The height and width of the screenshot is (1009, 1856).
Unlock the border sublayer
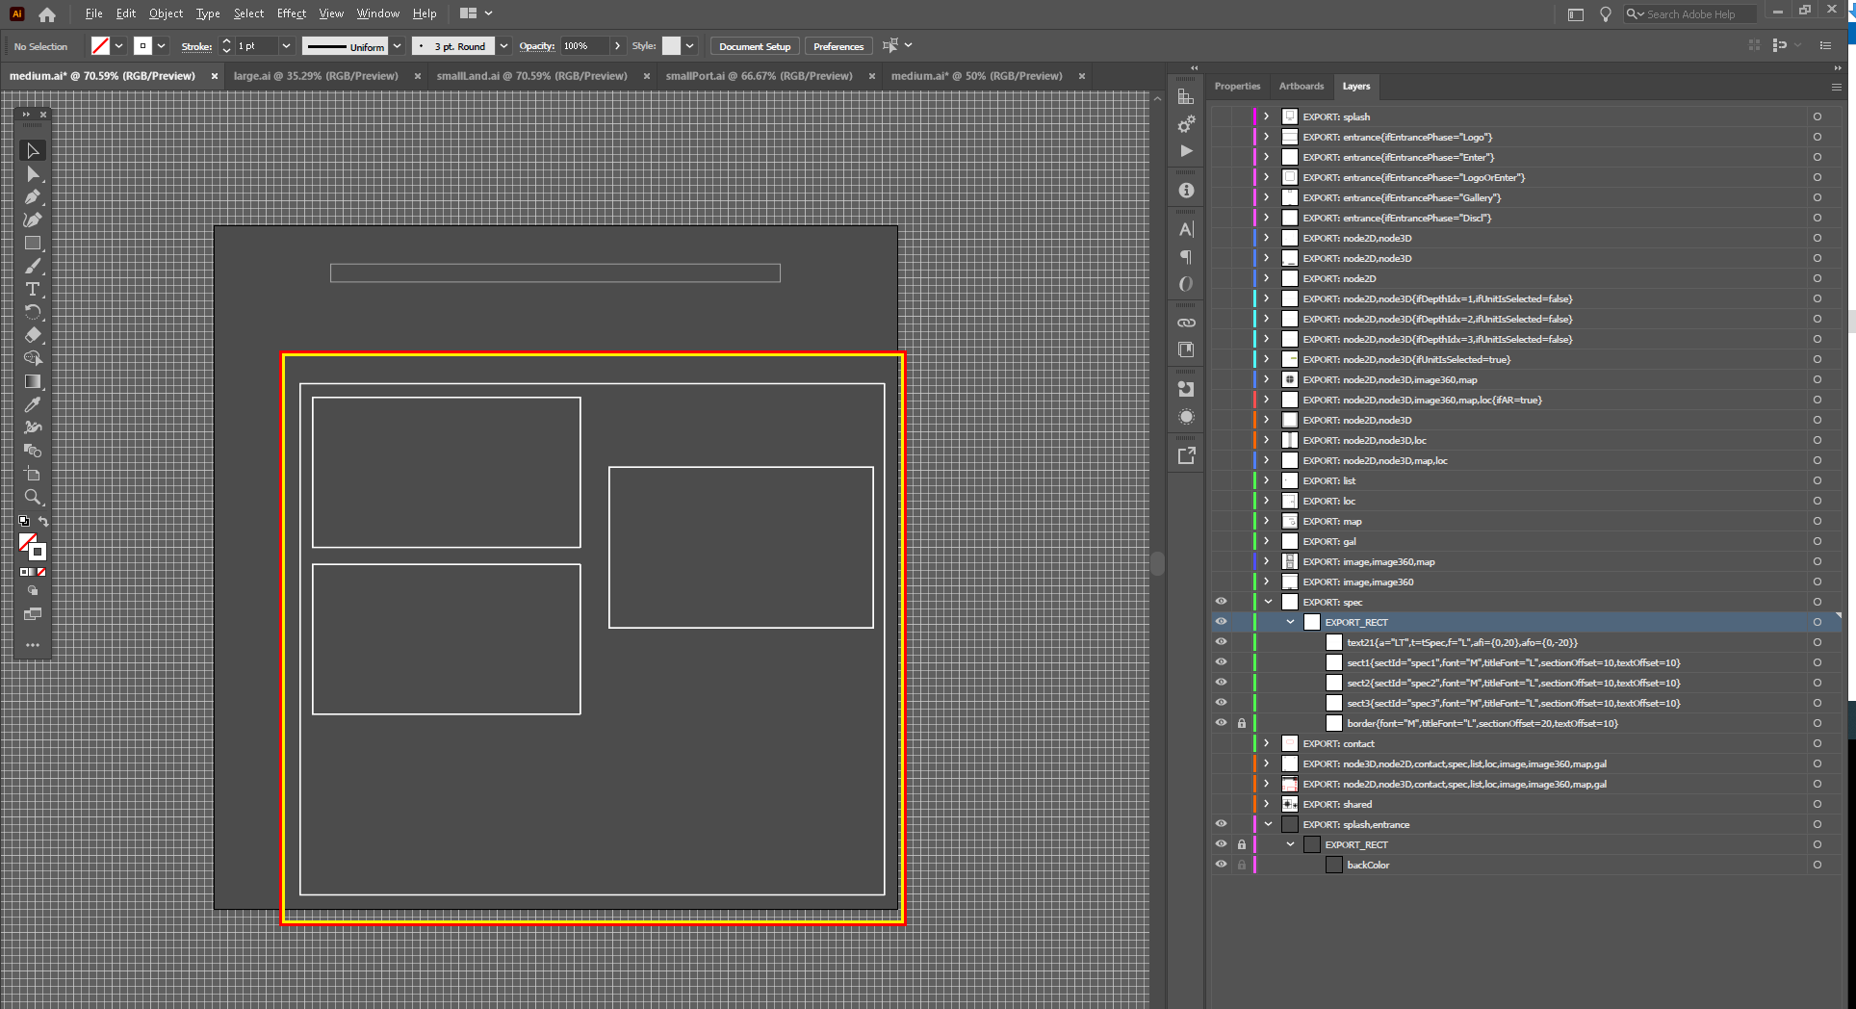click(x=1242, y=723)
